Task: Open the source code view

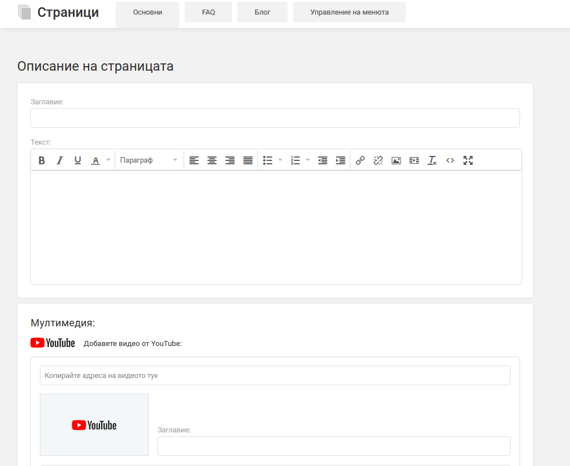Action: point(450,160)
